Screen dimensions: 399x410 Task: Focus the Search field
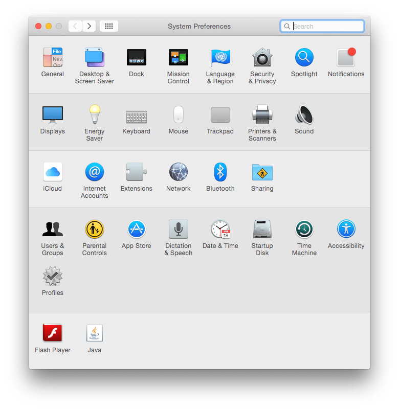point(322,26)
